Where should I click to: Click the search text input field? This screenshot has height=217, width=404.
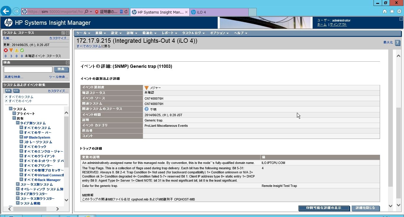click(28, 70)
